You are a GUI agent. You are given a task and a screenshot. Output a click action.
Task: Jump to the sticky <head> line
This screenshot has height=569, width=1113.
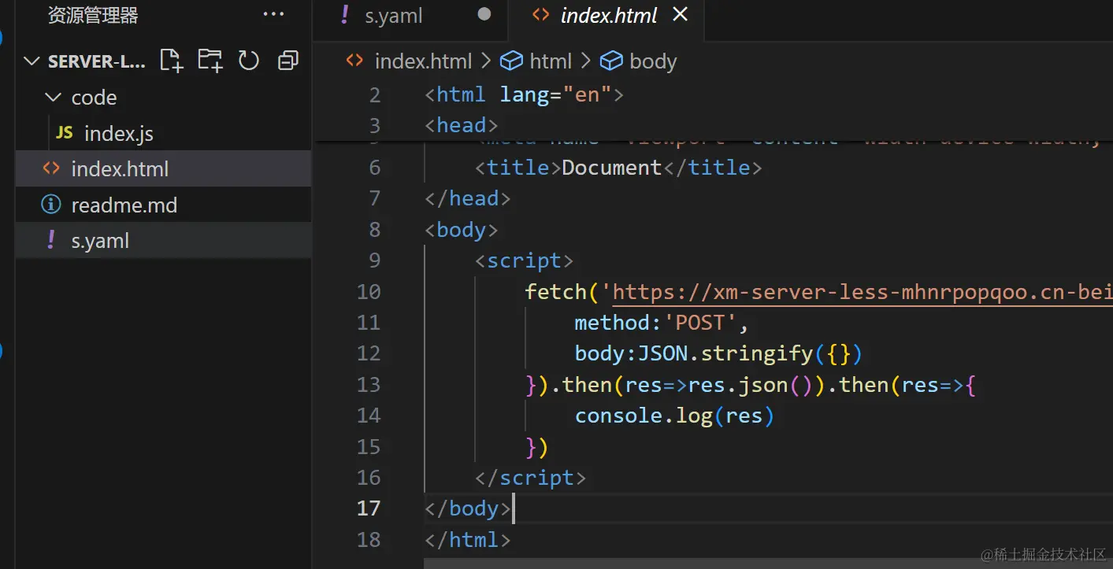[462, 126]
